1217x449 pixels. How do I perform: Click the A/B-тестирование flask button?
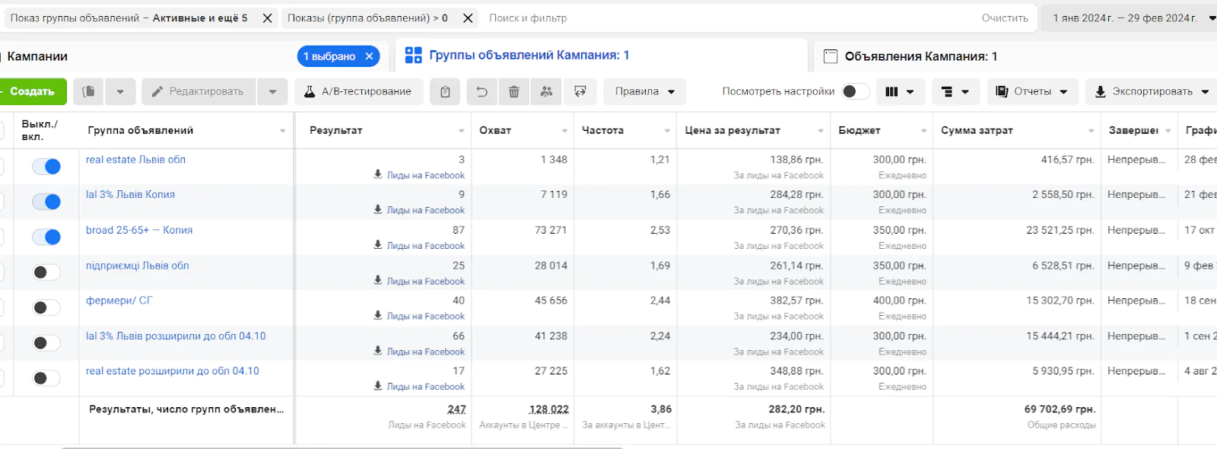(358, 91)
